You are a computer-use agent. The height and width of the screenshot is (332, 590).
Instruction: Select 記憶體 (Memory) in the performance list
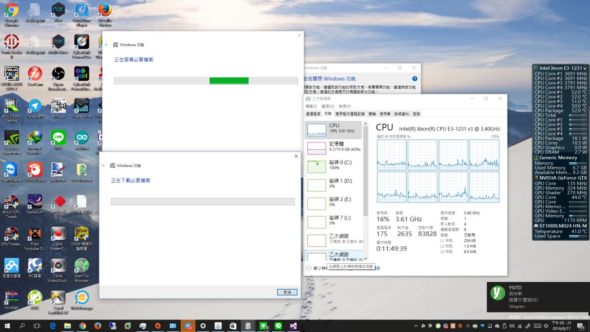[333, 147]
